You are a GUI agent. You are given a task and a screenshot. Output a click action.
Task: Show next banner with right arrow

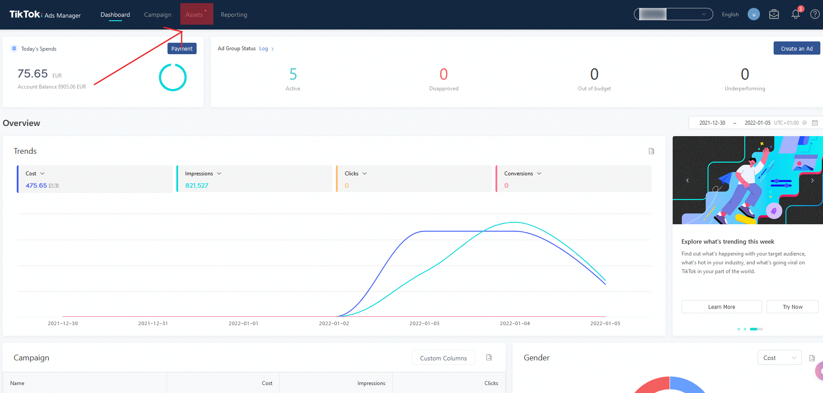[812, 180]
